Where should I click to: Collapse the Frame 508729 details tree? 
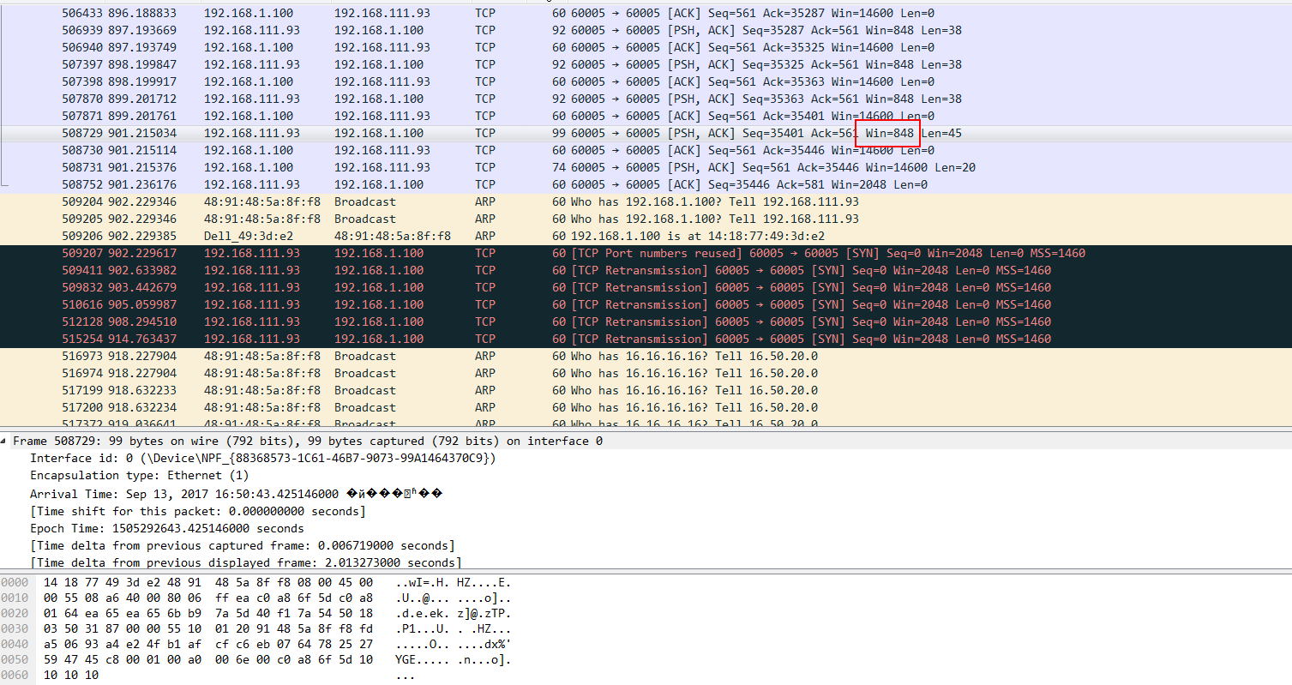(5, 441)
